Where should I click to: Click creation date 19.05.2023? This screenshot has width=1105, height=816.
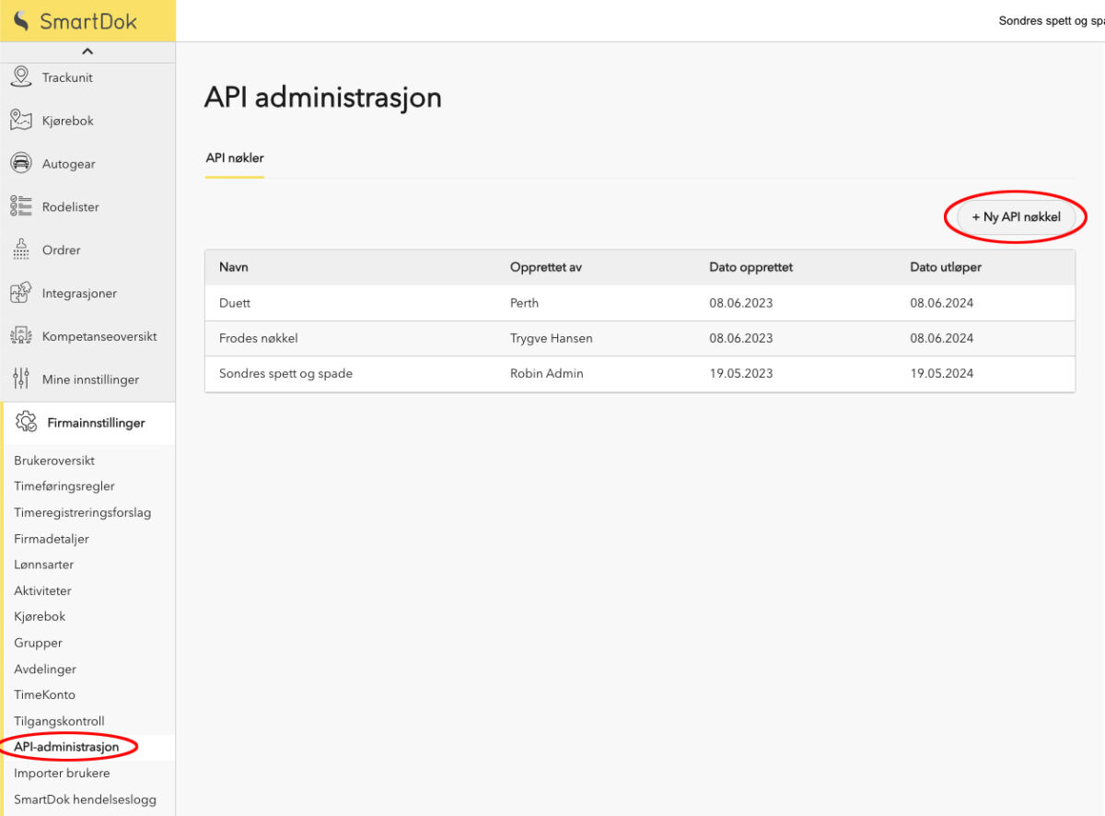[x=741, y=374]
